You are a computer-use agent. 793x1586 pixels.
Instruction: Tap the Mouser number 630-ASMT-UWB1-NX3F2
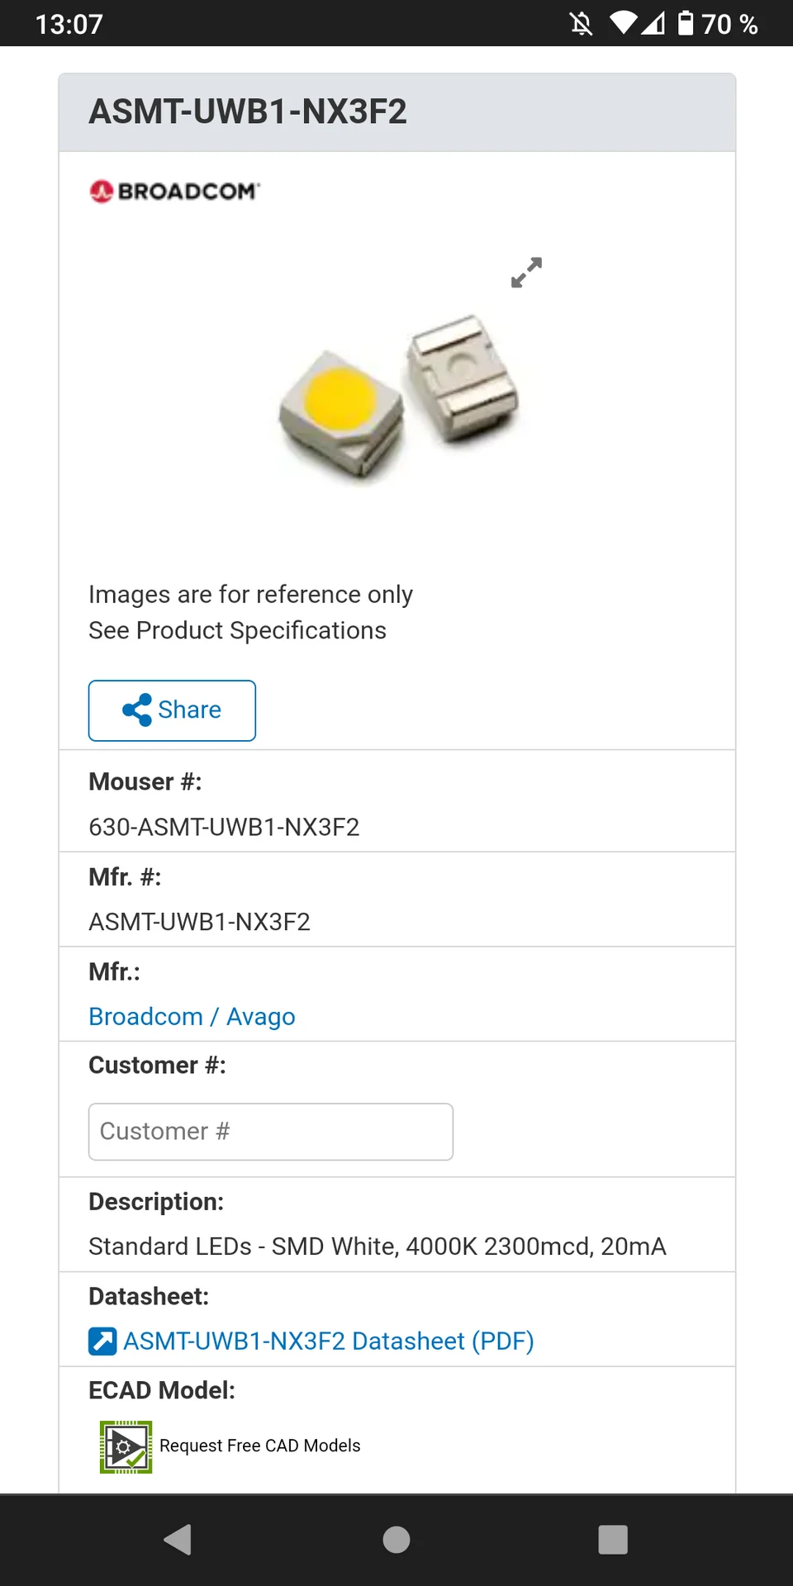pyautogui.click(x=224, y=827)
